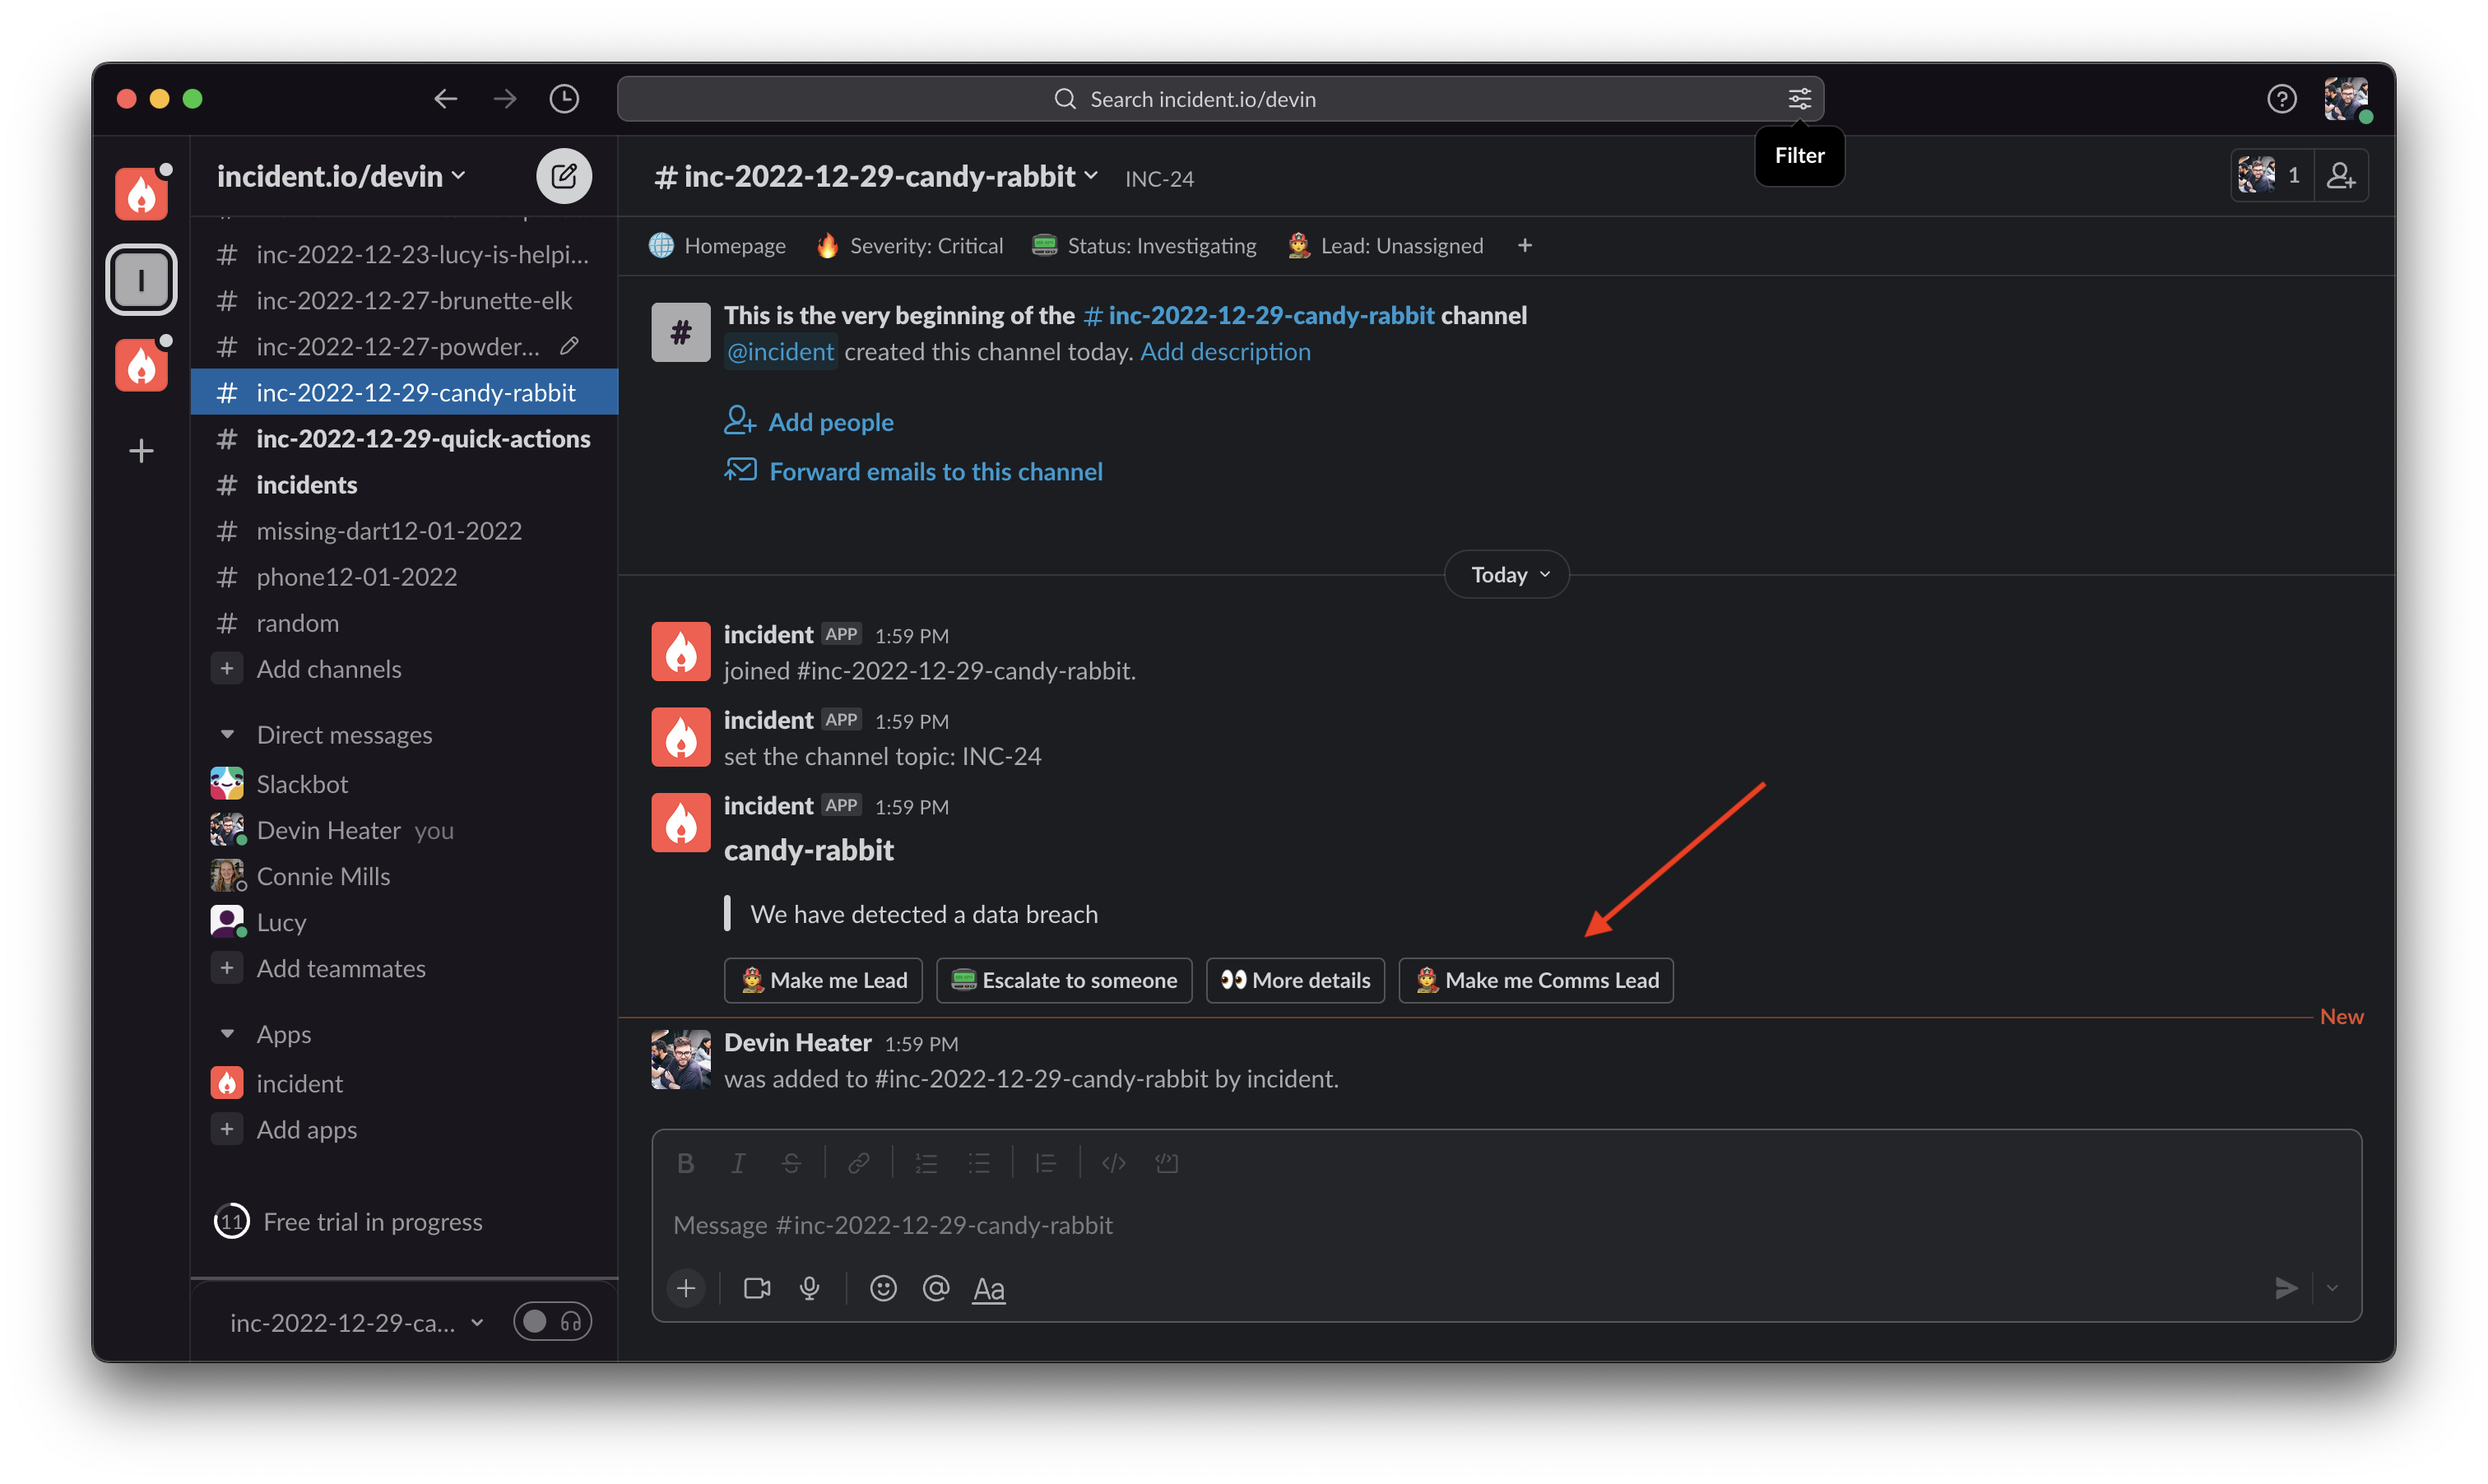The height and width of the screenshot is (1484, 2488).
Task: Click the Make me Comms Lead button
Action: pos(1536,980)
